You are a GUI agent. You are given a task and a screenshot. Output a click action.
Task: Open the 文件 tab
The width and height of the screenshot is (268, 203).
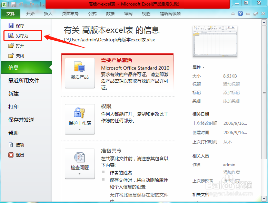click(x=11, y=14)
